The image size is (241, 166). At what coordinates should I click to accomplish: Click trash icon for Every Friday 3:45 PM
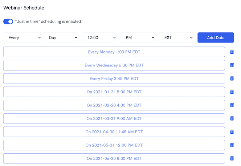(232, 78)
